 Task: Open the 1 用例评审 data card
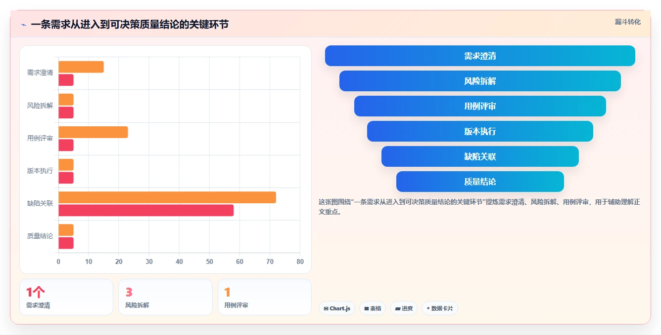point(265,297)
